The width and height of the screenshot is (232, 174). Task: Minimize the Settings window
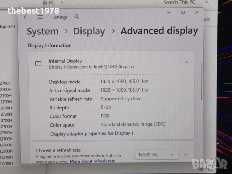(x=169, y=12)
